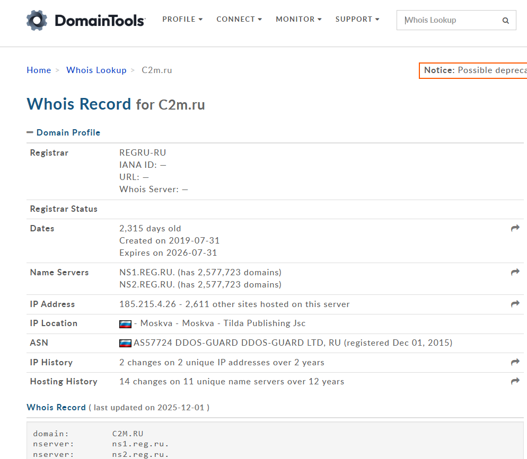Open the MONITOR dropdown menu
Viewport: 527px width, 459px height.
pyautogui.click(x=298, y=19)
